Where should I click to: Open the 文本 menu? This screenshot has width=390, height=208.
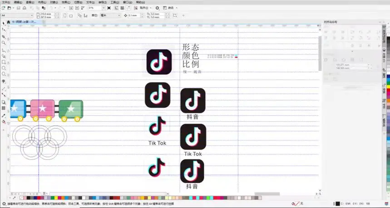[90, 2]
